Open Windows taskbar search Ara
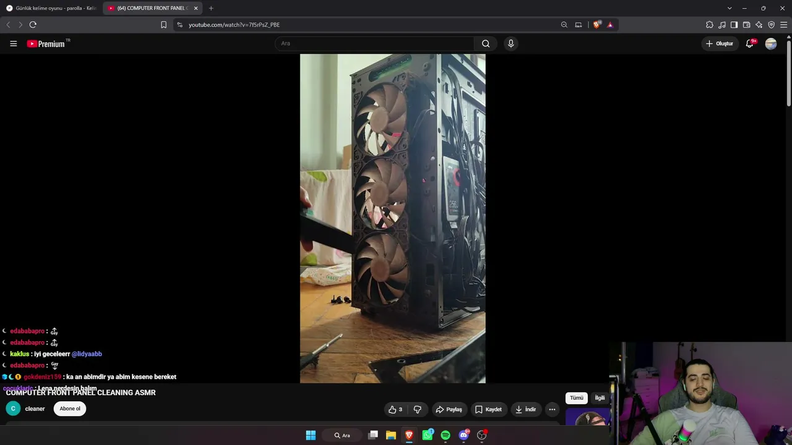Viewport: 792px width, 445px height. point(342,435)
